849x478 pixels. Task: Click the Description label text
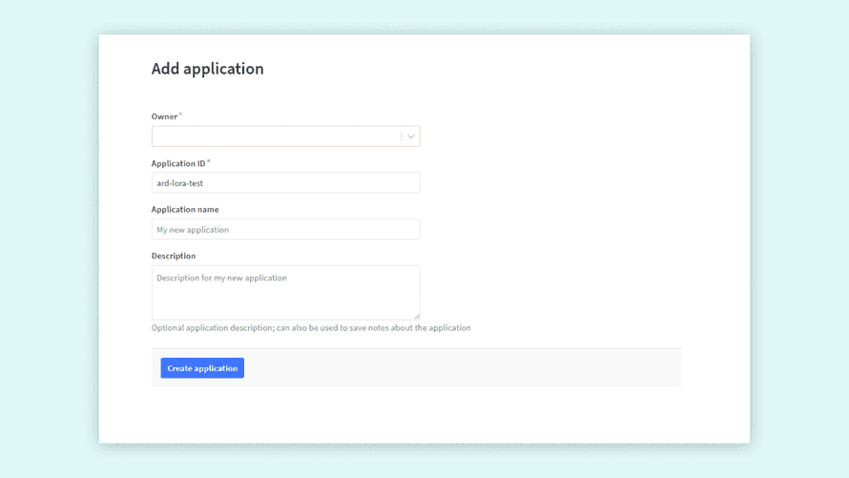click(x=174, y=256)
